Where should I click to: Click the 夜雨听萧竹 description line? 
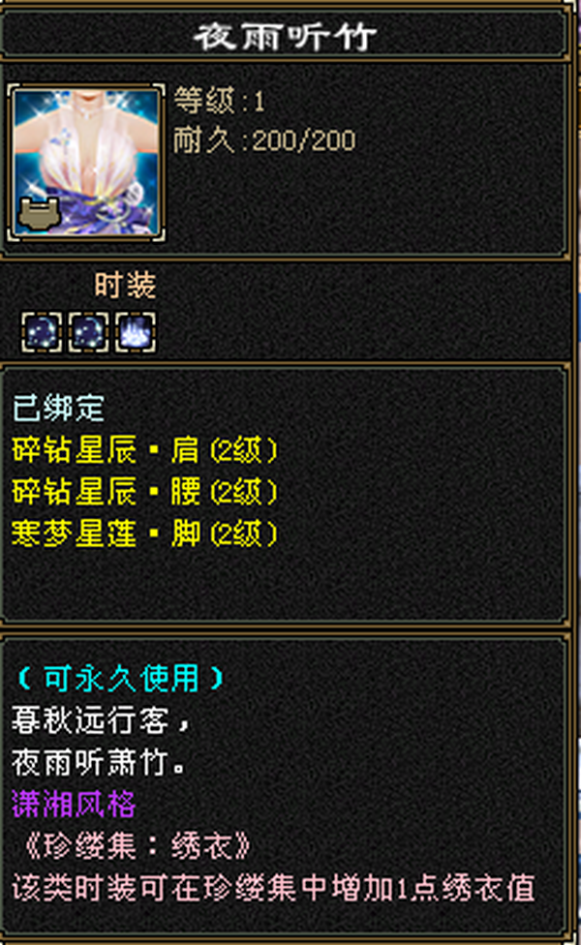(98, 762)
